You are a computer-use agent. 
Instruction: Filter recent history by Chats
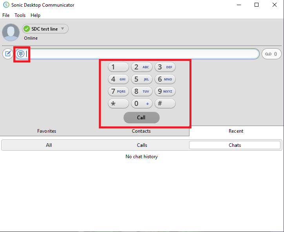(235, 145)
